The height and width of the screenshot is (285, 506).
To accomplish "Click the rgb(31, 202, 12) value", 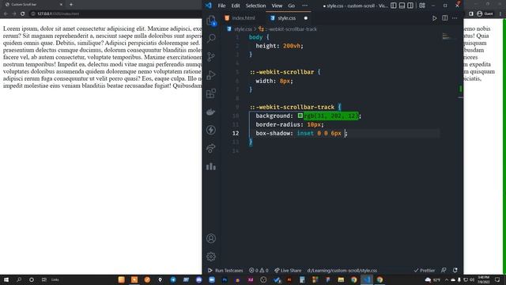I will [330, 116].
